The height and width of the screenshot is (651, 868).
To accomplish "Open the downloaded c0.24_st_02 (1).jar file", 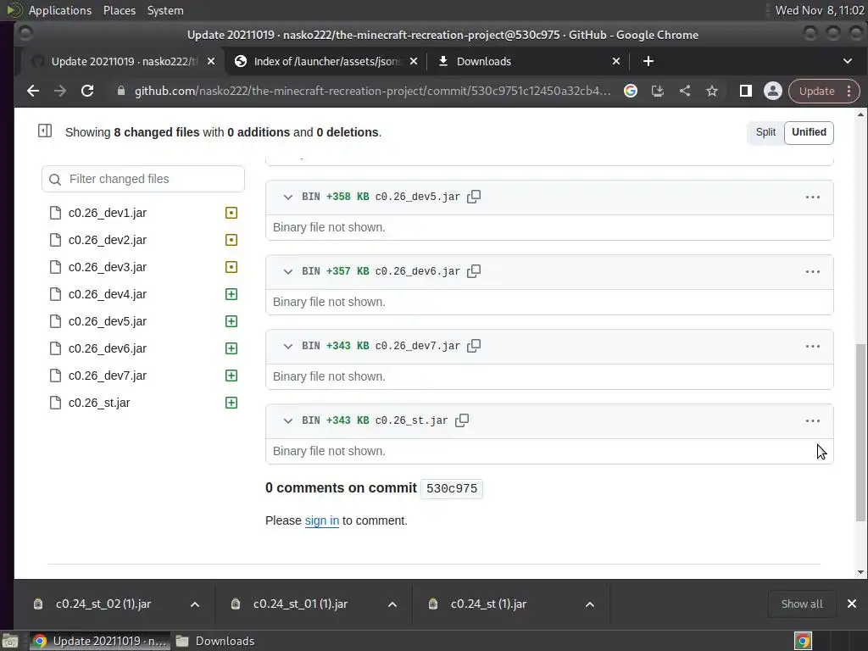I will [x=103, y=604].
